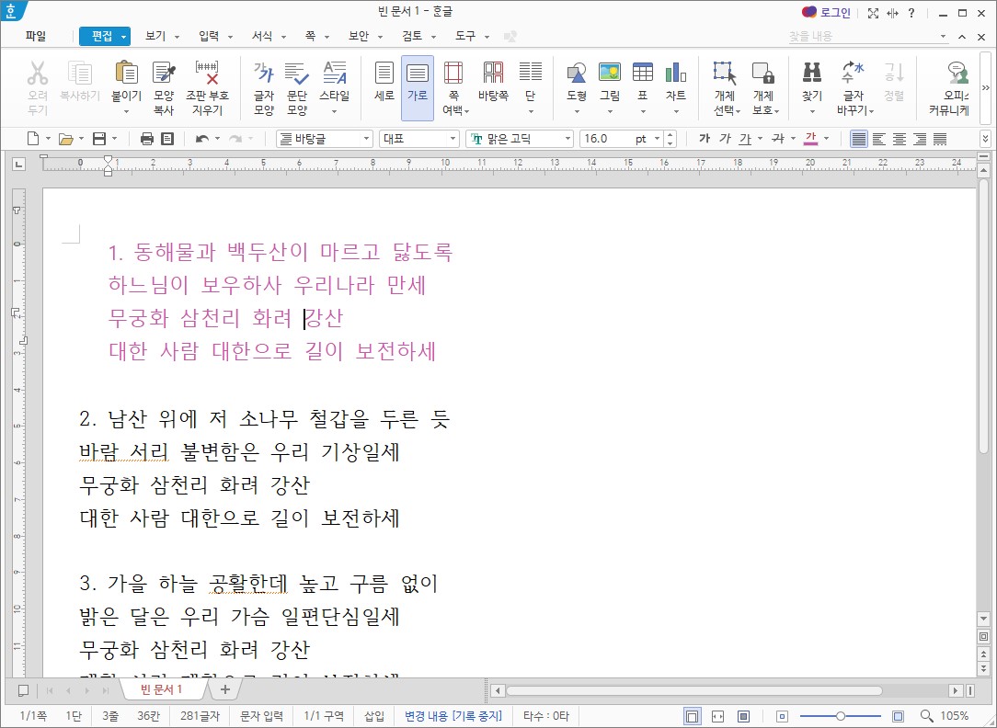Expand the 붙이기 dropdown arrow
The height and width of the screenshot is (728, 997).
tap(127, 112)
